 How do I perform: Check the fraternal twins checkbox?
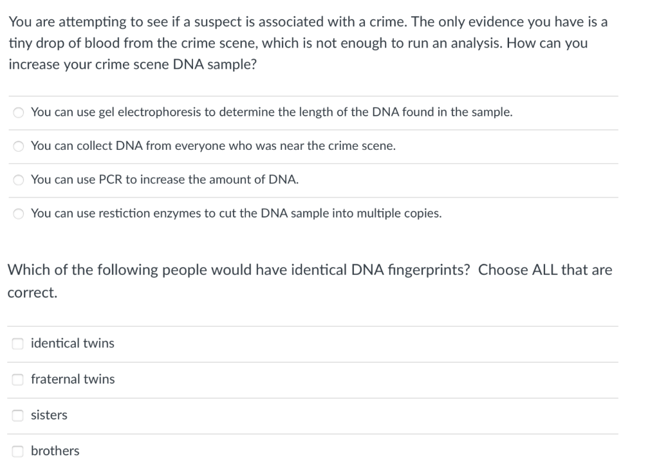coord(17,379)
